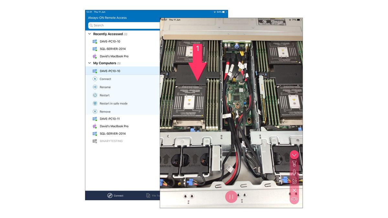Select the Rename icon for DAVE-PC10-10

(95, 87)
